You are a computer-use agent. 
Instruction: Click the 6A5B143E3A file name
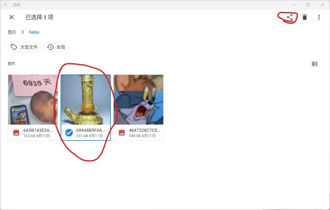38,130
